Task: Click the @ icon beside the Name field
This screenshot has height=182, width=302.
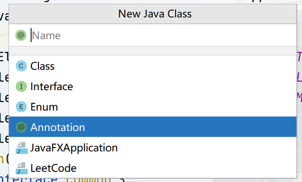Action: click(x=21, y=35)
